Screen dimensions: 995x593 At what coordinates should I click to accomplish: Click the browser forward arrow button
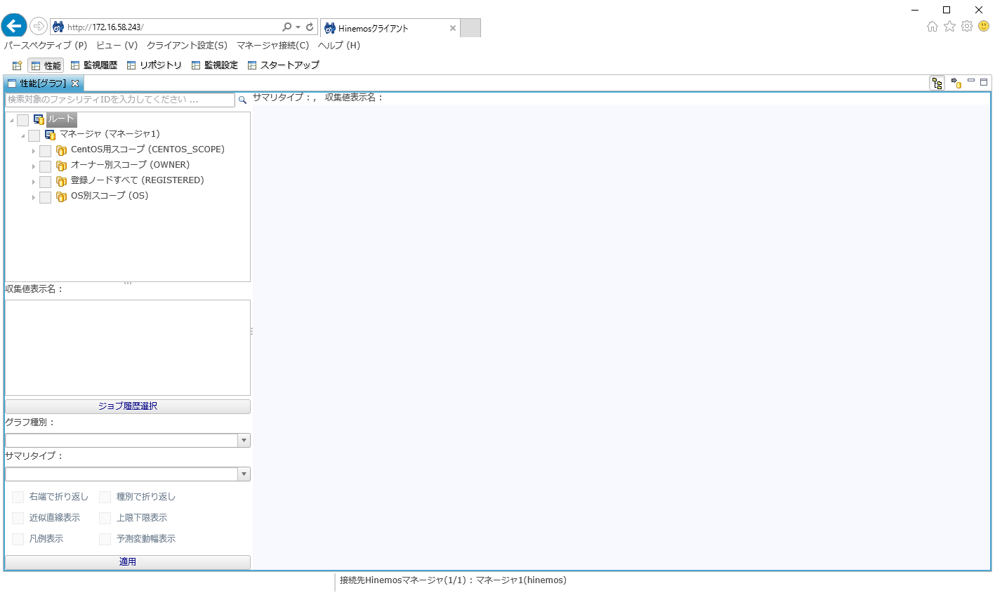(x=39, y=27)
